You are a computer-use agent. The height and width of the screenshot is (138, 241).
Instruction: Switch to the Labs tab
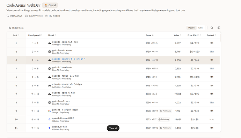[200, 28]
